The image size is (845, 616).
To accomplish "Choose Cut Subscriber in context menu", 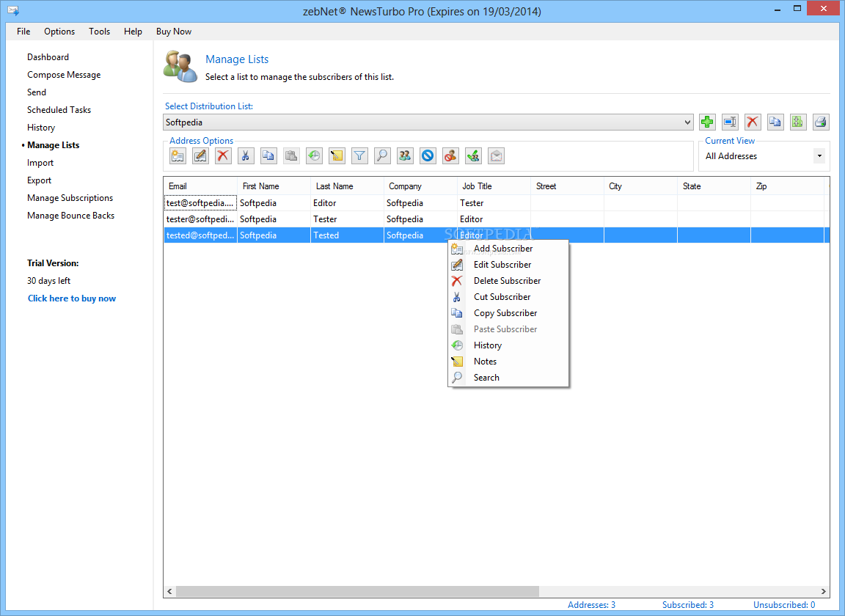I will pos(508,297).
